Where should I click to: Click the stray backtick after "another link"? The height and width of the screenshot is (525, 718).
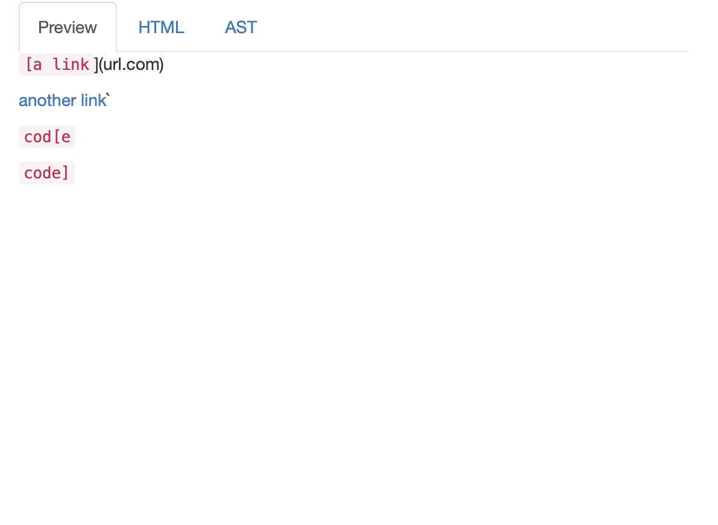pyautogui.click(x=108, y=96)
